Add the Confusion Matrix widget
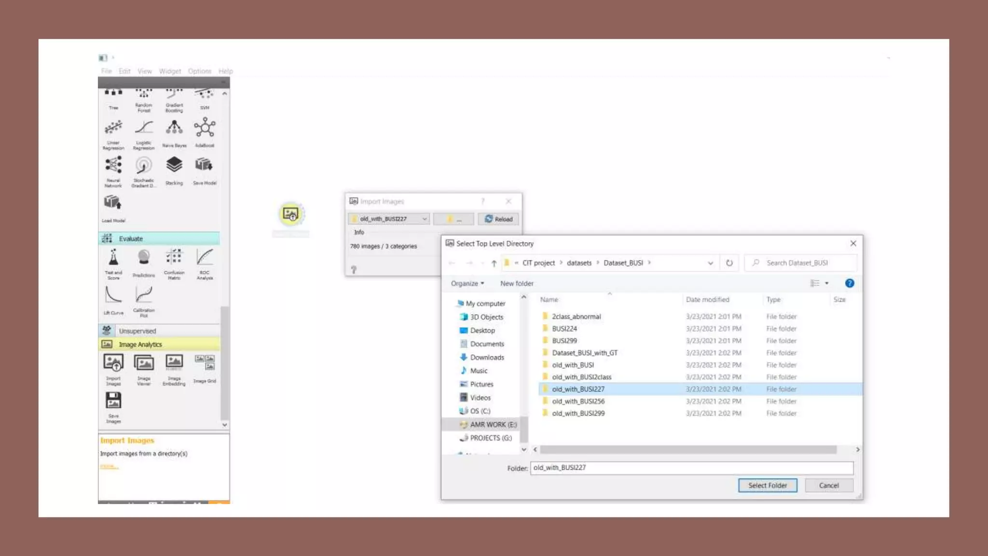The width and height of the screenshot is (988, 556). (174, 264)
